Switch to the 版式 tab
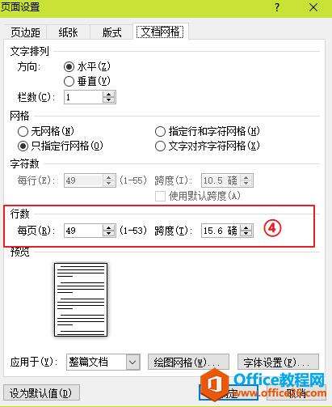 point(111,32)
